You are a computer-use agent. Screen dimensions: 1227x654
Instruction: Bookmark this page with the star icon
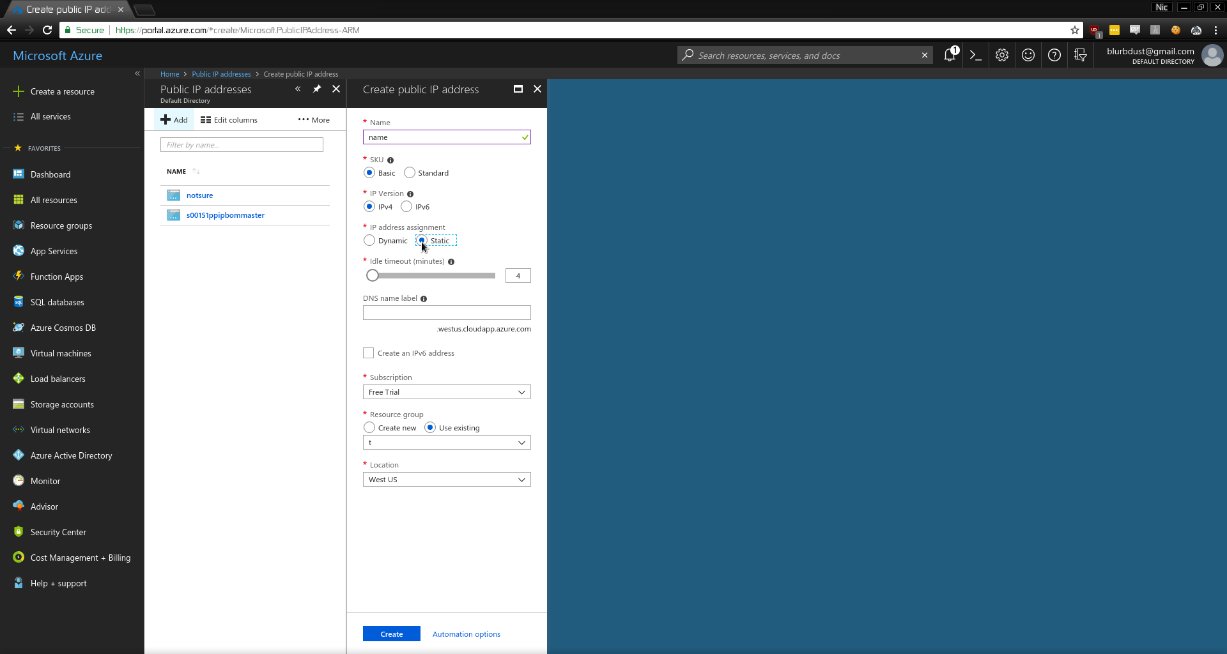pyautogui.click(x=1075, y=30)
